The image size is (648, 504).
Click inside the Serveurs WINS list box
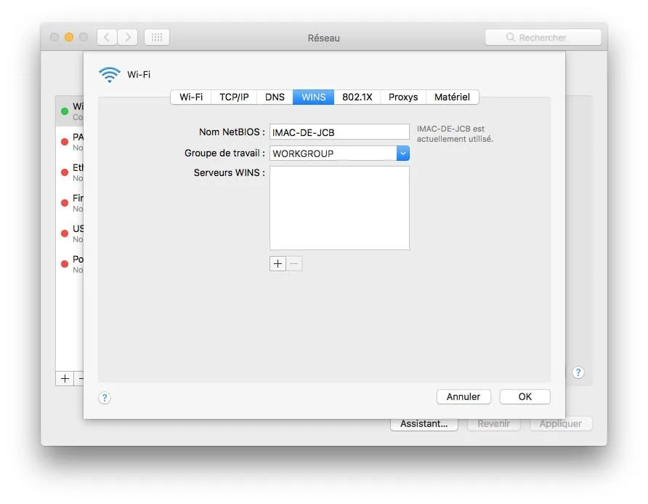tap(339, 208)
